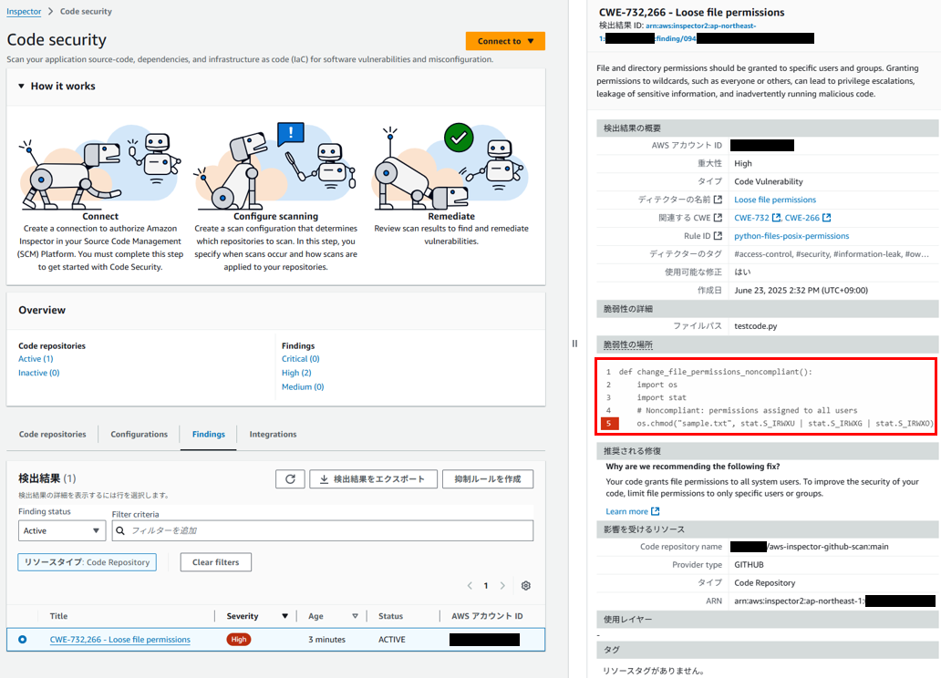Click external link icon beside ディテクターの名前

718,200
